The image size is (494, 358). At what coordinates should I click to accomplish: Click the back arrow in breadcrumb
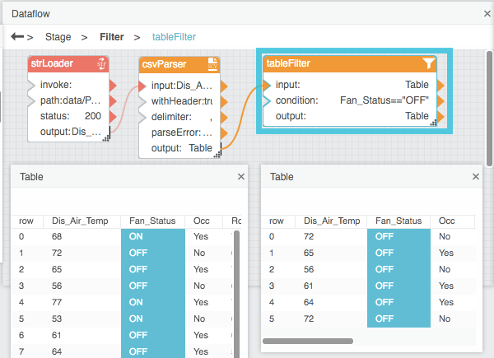pos(16,37)
